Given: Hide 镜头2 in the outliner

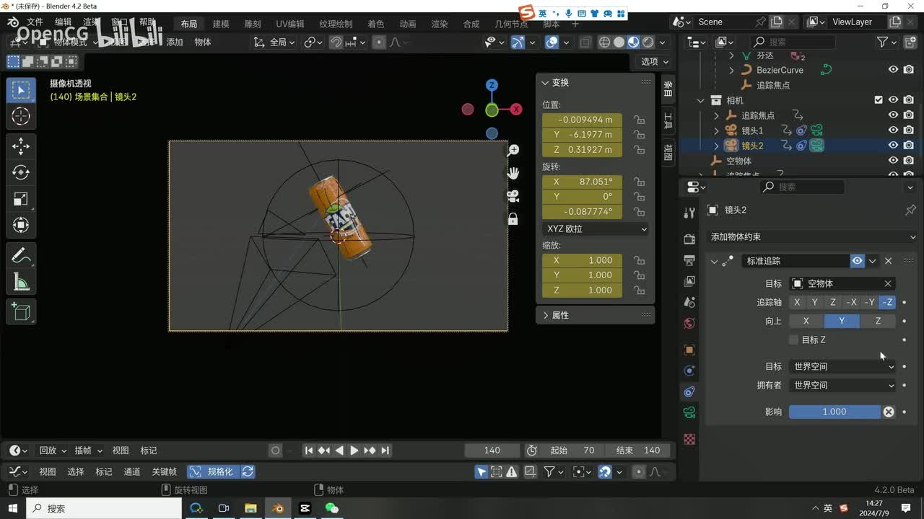Looking at the screenshot, I should (893, 146).
